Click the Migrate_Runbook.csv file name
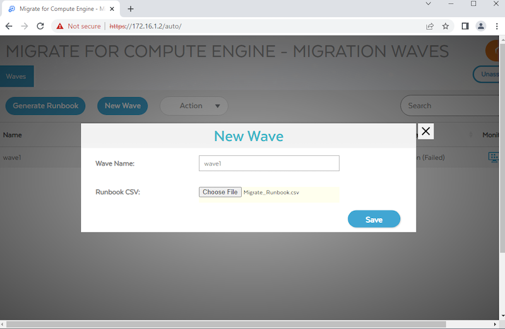The image size is (505, 329). (271, 193)
